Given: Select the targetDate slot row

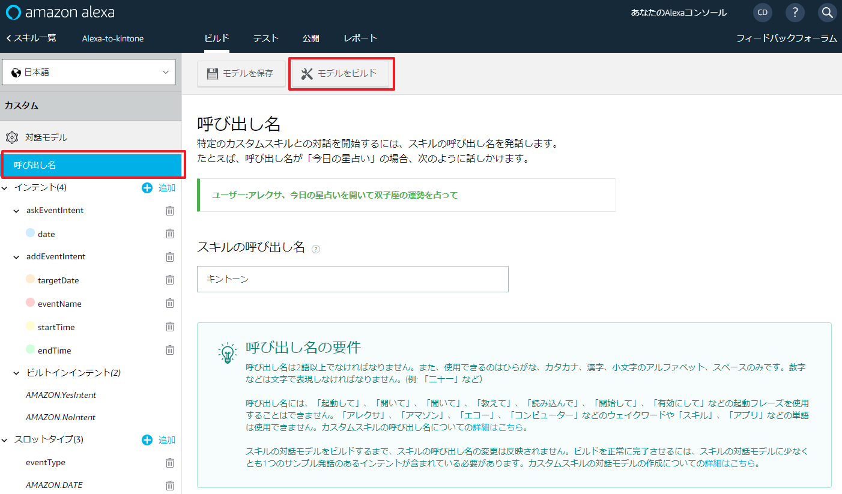Looking at the screenshot, I should pyautogui.click(x=58, y=280).
